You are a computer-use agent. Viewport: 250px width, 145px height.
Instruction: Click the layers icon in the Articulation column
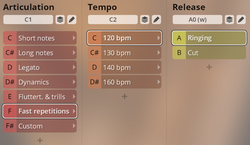[60, 20]
